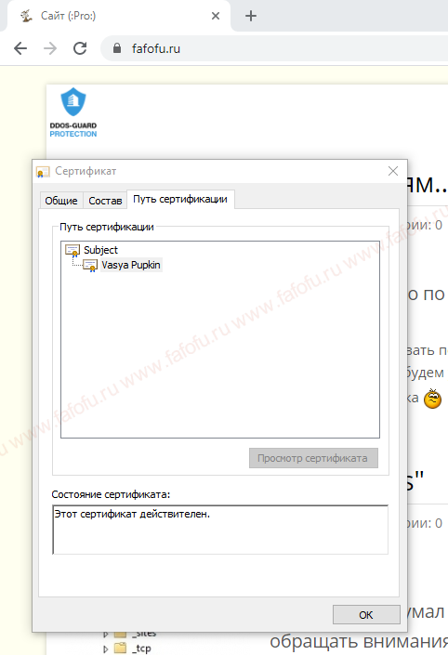Viewport: 448px width, 655px height.
Task: Select Subject in certification path tree
Action: pos(100,250)
